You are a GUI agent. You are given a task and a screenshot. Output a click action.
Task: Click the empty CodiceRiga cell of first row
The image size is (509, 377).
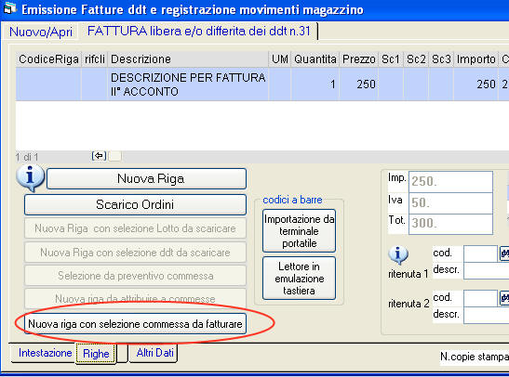click(48, 84)
